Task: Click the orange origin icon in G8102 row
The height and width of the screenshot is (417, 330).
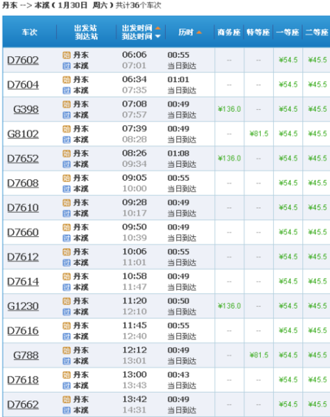Action: point(67,129)
